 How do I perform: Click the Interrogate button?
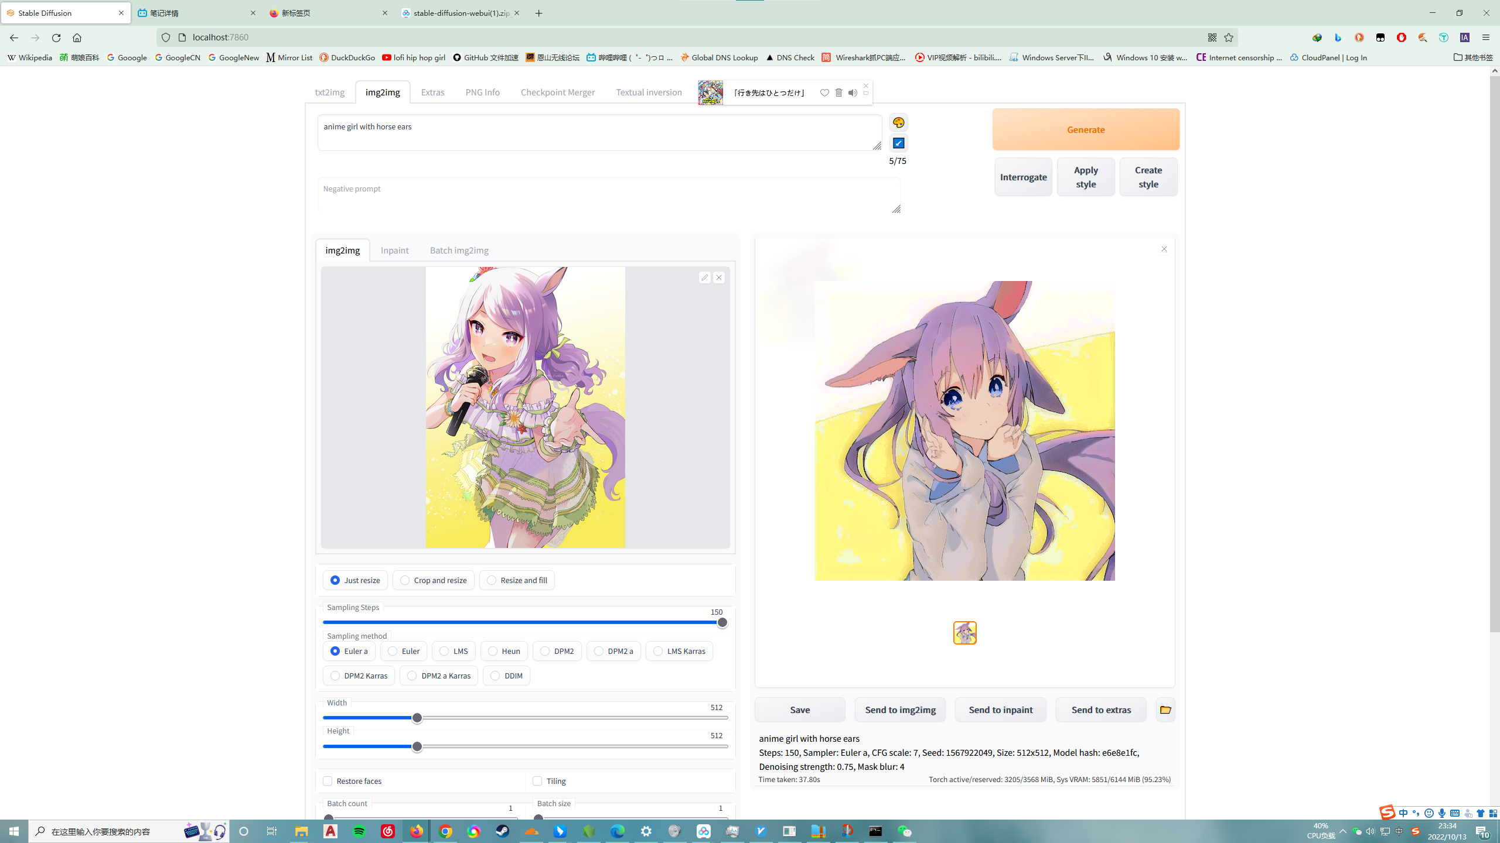point(1023,177)
